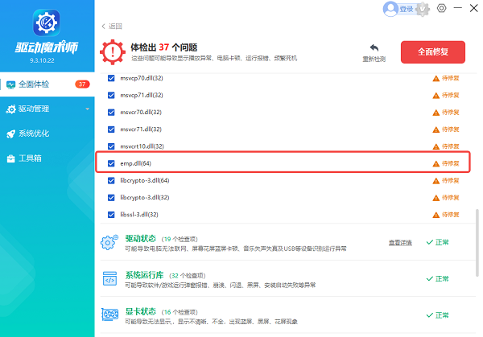Screen dimensions: 483x337
Task: Click the 显卡状态 graphics card icon
Action: 110,314
